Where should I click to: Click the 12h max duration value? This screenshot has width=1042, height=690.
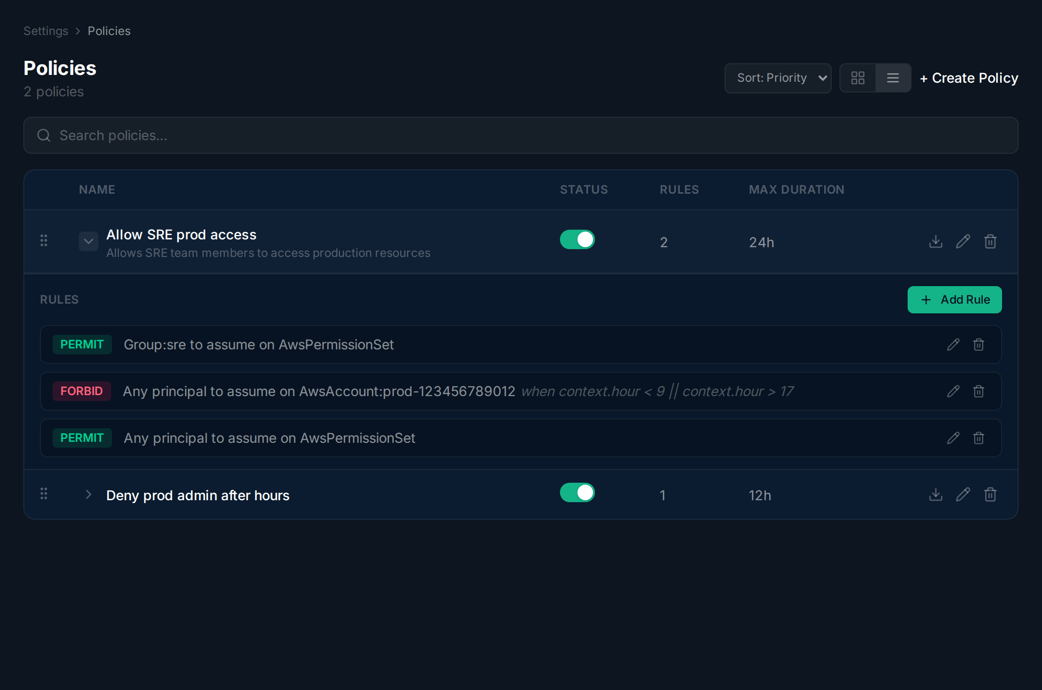(760, 495)
